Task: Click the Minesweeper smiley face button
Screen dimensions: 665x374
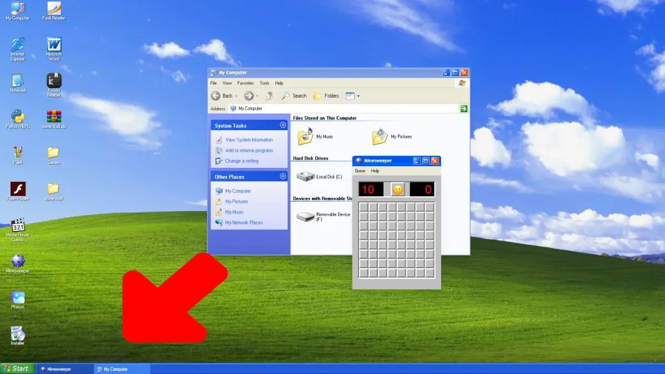Action: (x=397, y=189)
